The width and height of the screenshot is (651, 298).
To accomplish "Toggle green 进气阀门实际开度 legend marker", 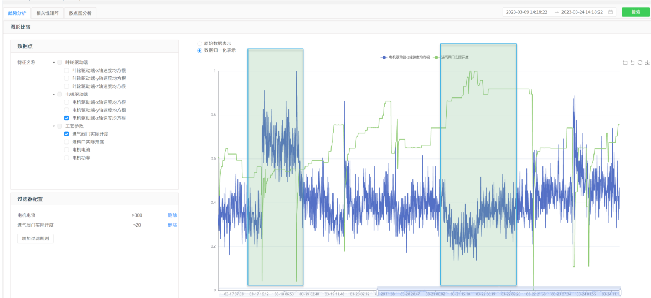I will (437, 57).
